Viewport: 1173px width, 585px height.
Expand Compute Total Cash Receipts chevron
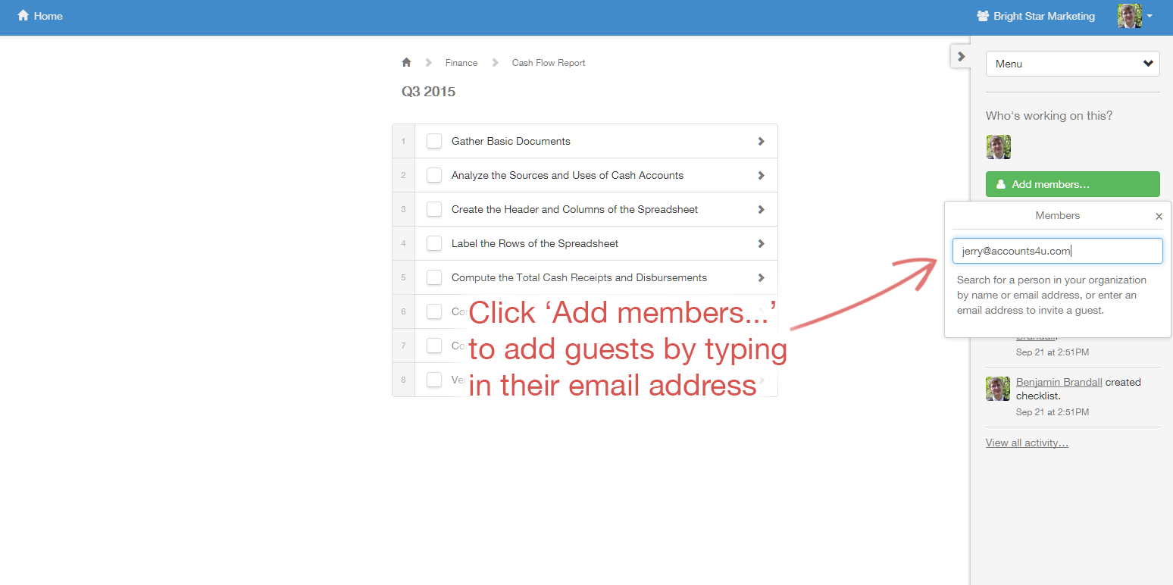761,277
